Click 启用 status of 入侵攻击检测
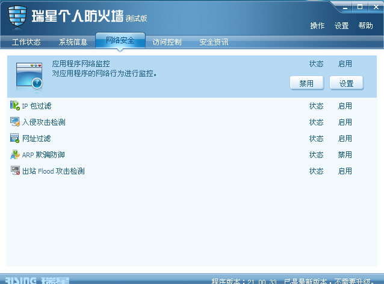The height and width of the screenshot is (284, 384). 345,122
